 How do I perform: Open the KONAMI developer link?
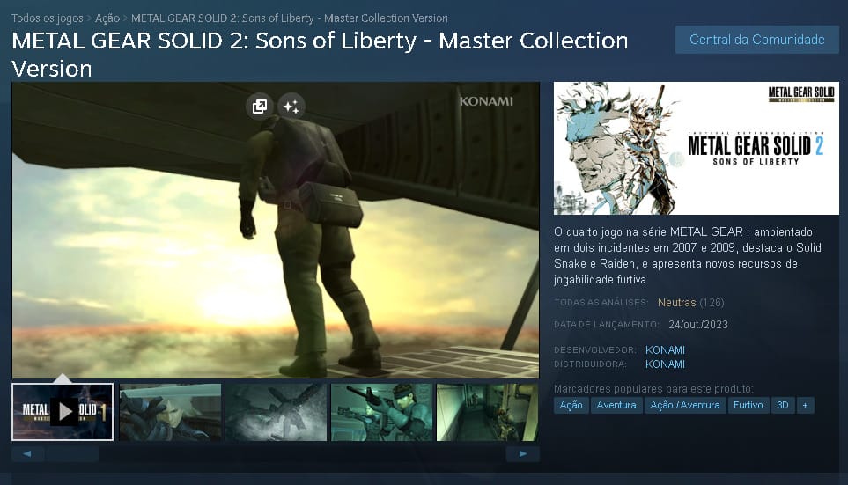pyautogui.click(x=665, y=349)
